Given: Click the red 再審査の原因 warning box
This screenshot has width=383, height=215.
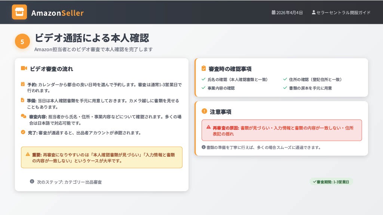Looking at the screenshot, I should (282, 130).
